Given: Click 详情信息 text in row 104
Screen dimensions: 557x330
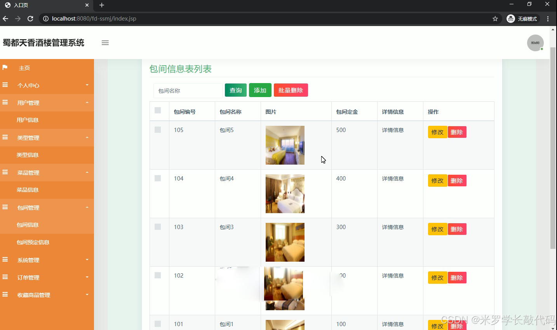Looking at the screenshot, I should 393,179.
